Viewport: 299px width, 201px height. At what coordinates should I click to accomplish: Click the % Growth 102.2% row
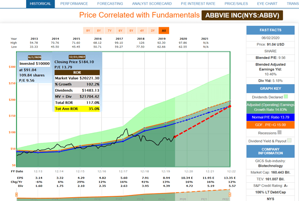pyautogui.click(x=77, y=84)
